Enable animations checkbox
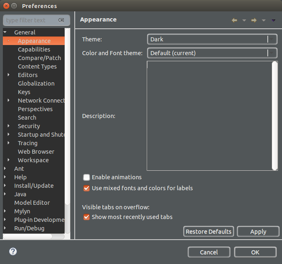Screen dimensions: 282x264 [x=87, y=177]
